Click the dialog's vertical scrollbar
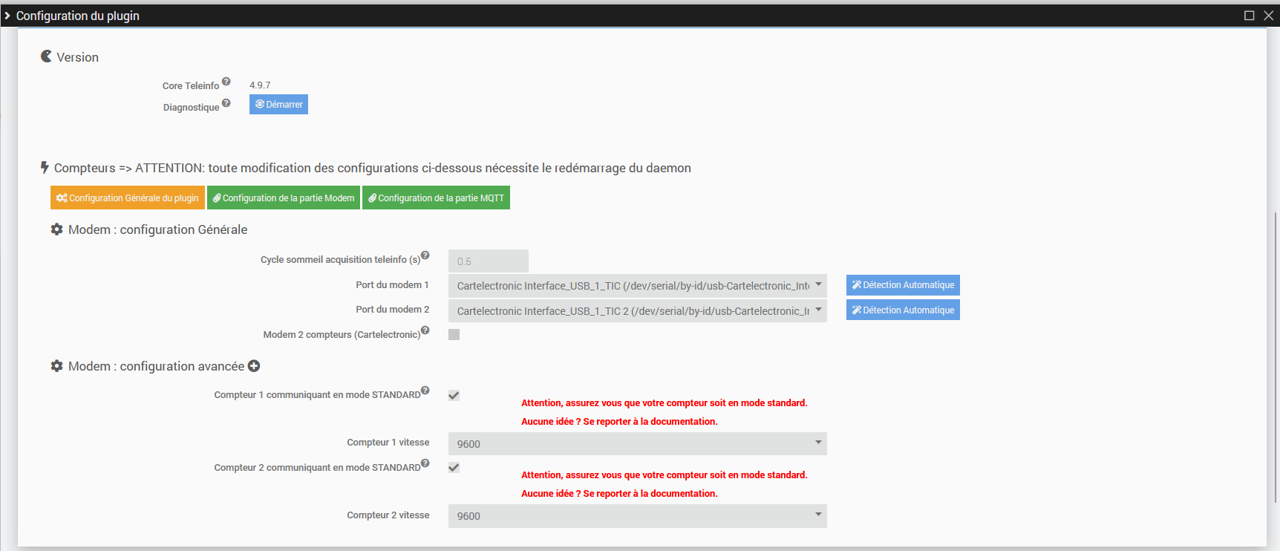The width and height of the screenshot is (1280, 551). coord(1276,356)
